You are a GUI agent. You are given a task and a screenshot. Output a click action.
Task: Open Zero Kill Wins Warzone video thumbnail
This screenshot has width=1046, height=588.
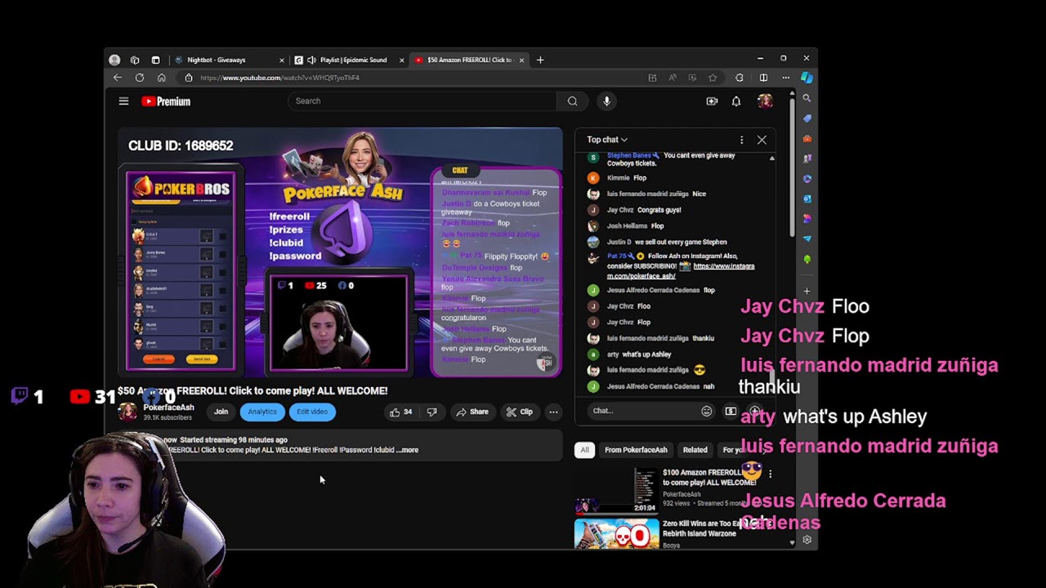tap(616, 533)
